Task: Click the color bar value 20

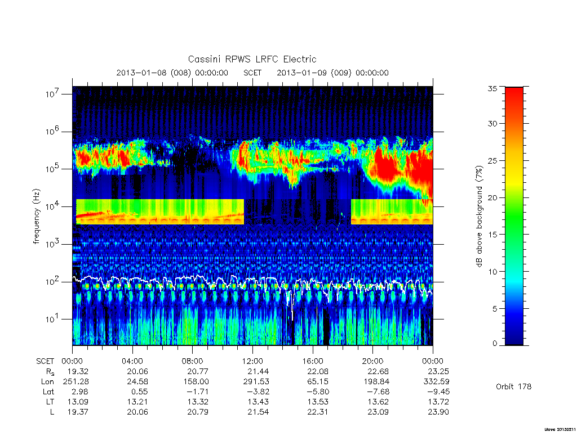Action: click(x=492, y=197)
